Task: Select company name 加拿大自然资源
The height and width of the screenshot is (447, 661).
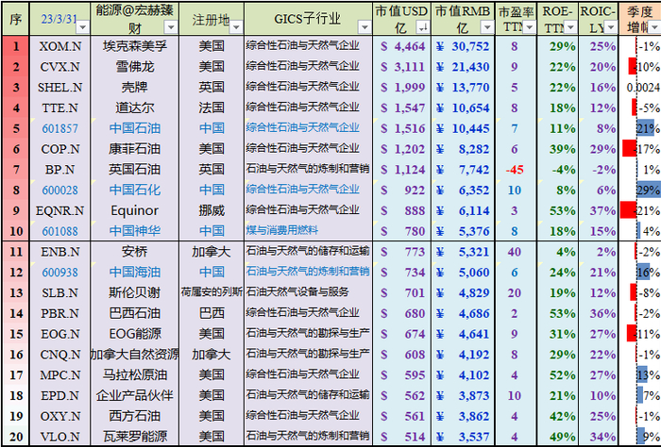Action: (134, 355)
